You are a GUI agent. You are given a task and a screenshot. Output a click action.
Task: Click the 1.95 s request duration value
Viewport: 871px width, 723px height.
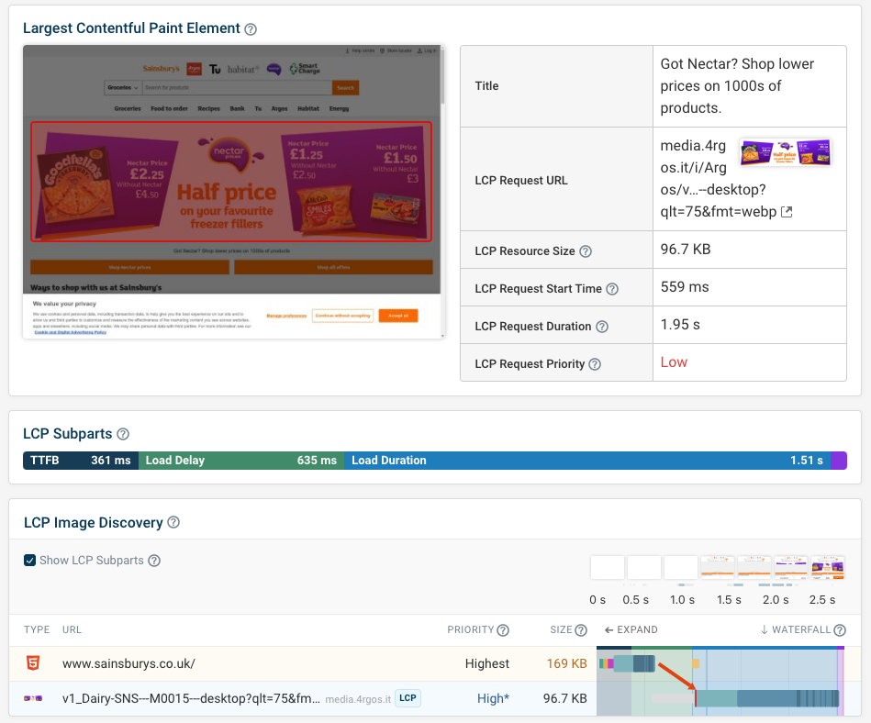(680, 325)
